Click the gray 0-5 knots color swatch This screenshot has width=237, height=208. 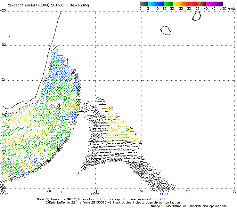pos(143,4)
